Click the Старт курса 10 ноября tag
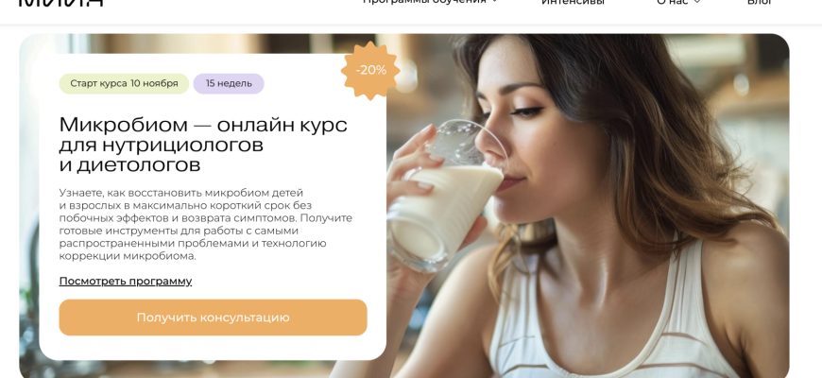 point(124,83)
